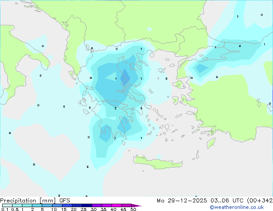
Task: Click the '45' legend scale label
Action: (x=123, y=209)
